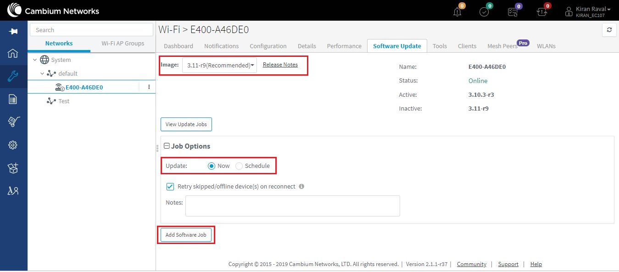Select the Now update radio button
Screen dimensions: 619x272
pyautogui.click(x=212, y=166)
